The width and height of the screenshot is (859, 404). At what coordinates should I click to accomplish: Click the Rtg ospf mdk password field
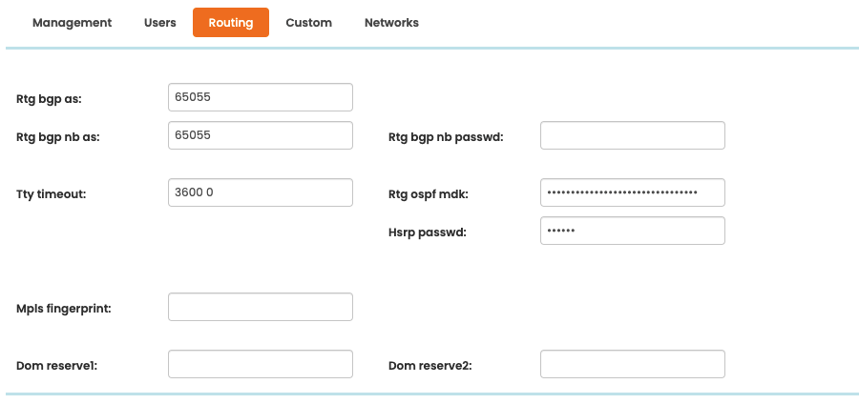click(x=632, y=192)
